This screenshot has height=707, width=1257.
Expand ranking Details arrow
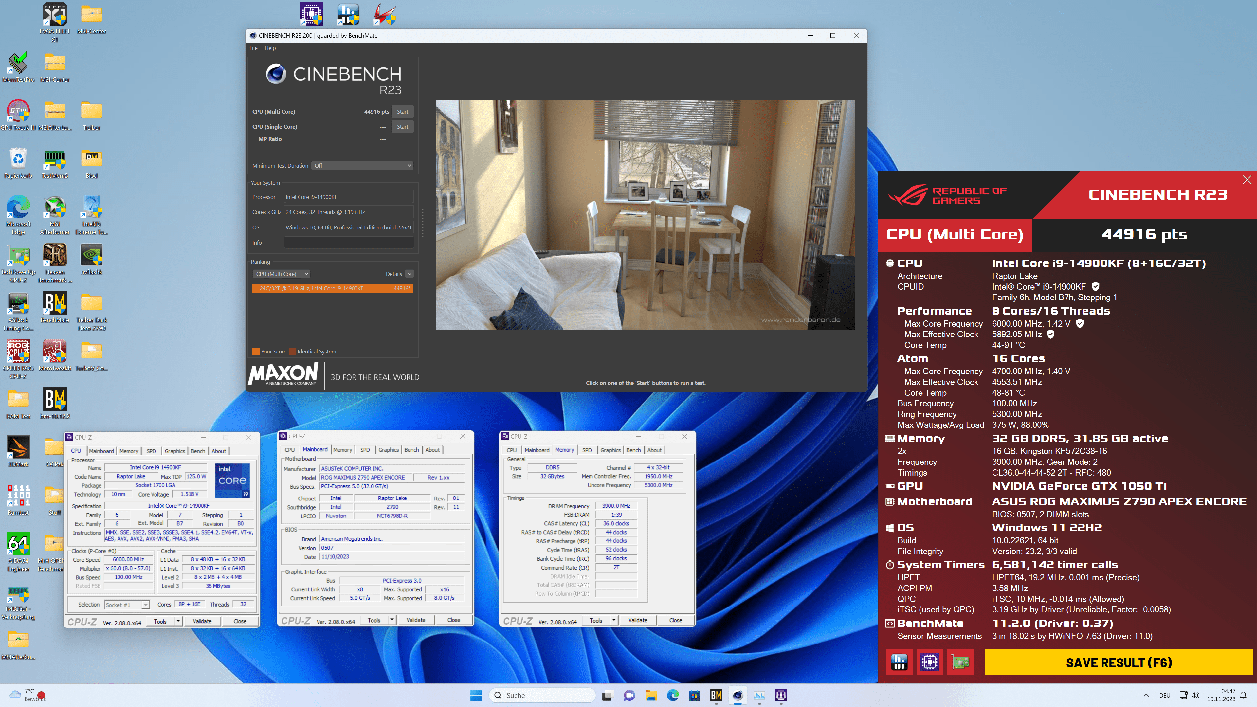coord(410,274)
